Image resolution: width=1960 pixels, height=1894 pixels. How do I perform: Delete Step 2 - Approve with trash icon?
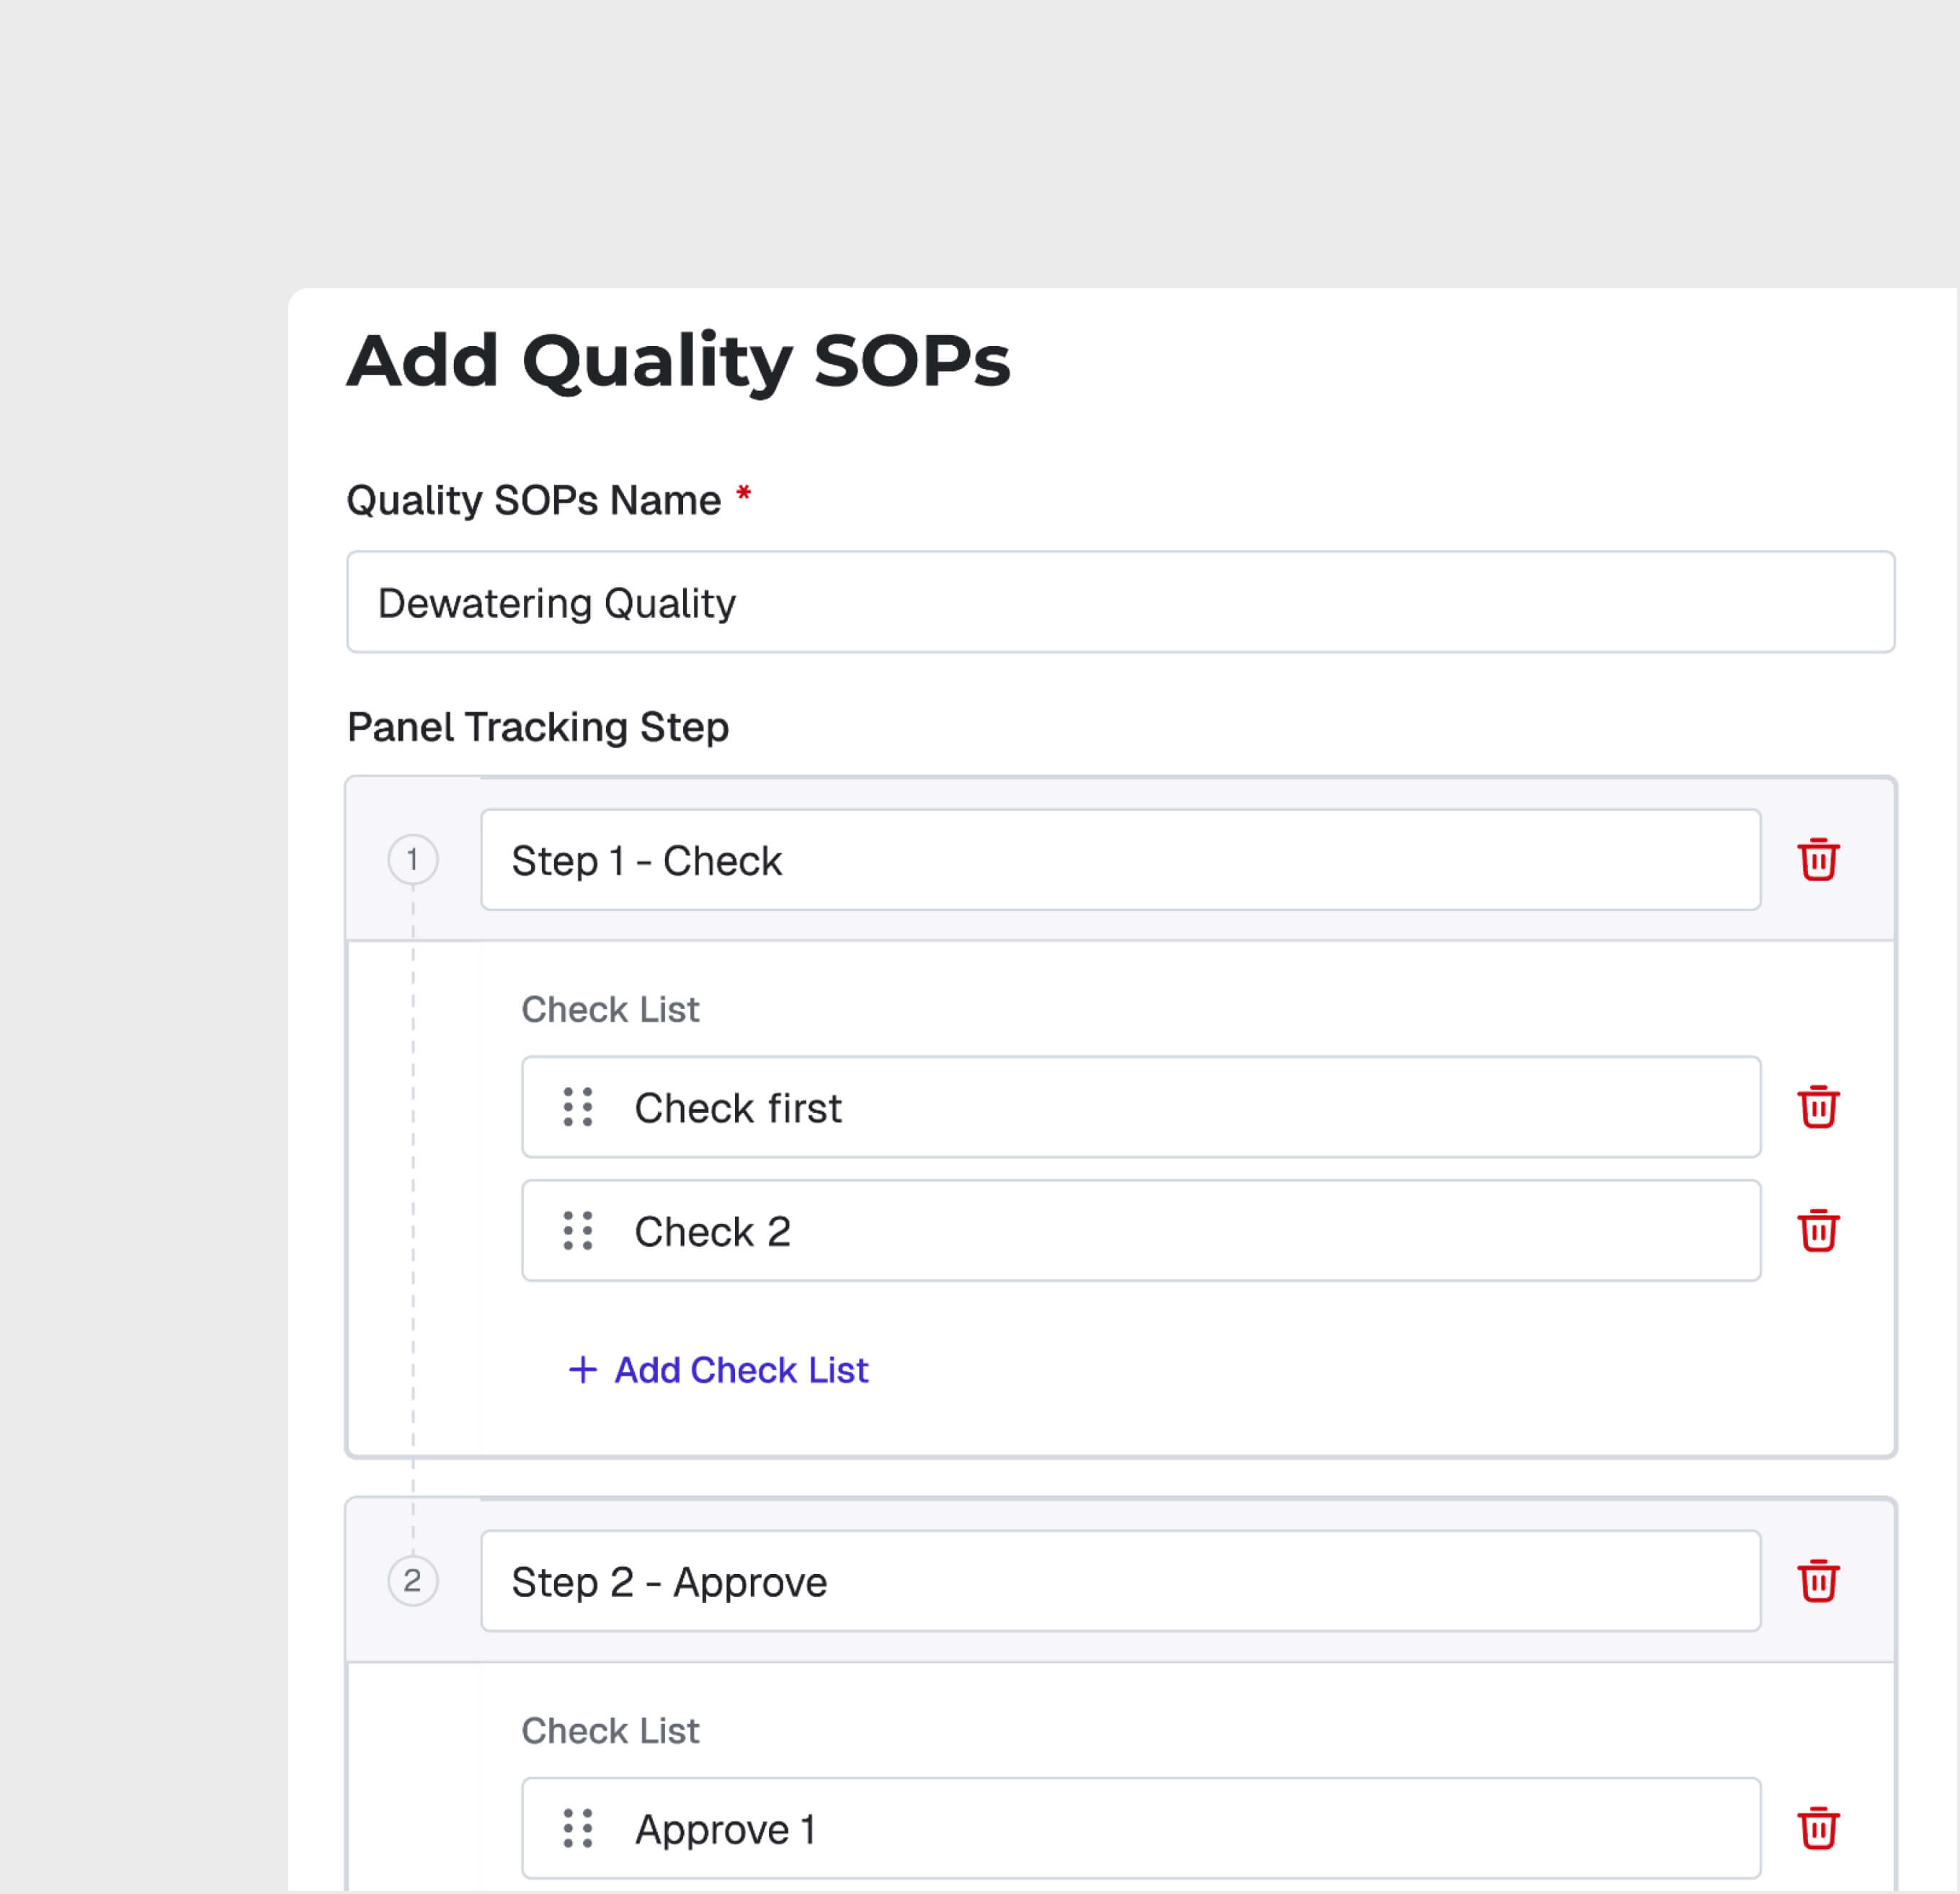tap(1818, 1581)
